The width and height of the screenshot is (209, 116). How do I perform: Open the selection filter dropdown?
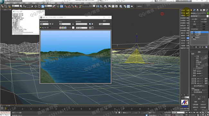[x=15, y=6]
